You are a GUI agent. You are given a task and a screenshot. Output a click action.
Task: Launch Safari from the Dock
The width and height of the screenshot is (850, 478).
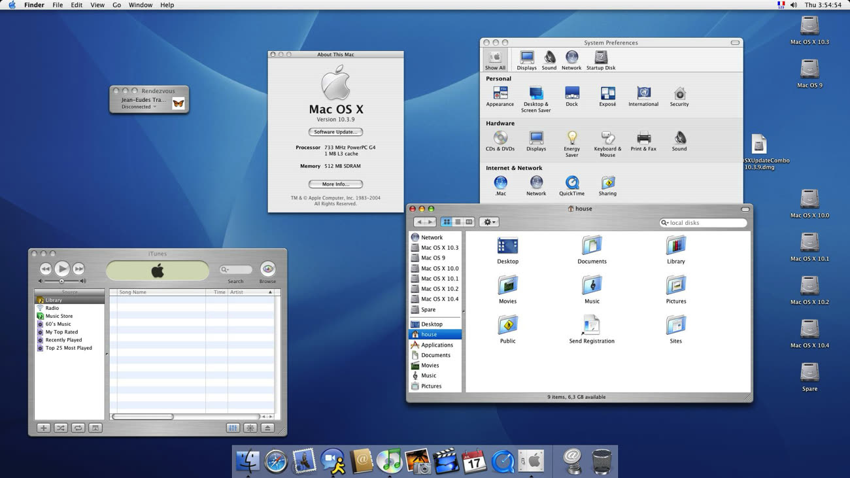(276, 462)
